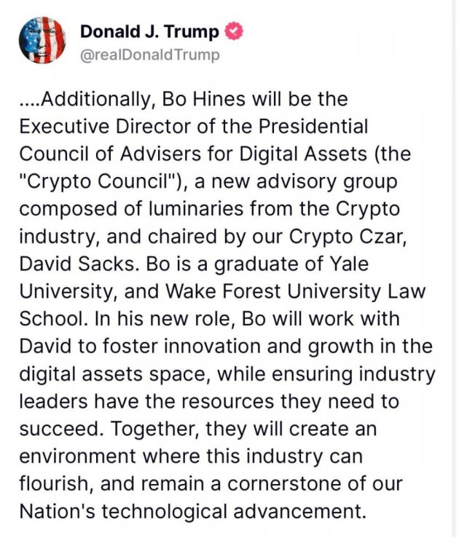Image resolution: width=459 pixels, height=546 pixels.
Task: Click the Donald J. Trump display name
Action: pos(149,32)
